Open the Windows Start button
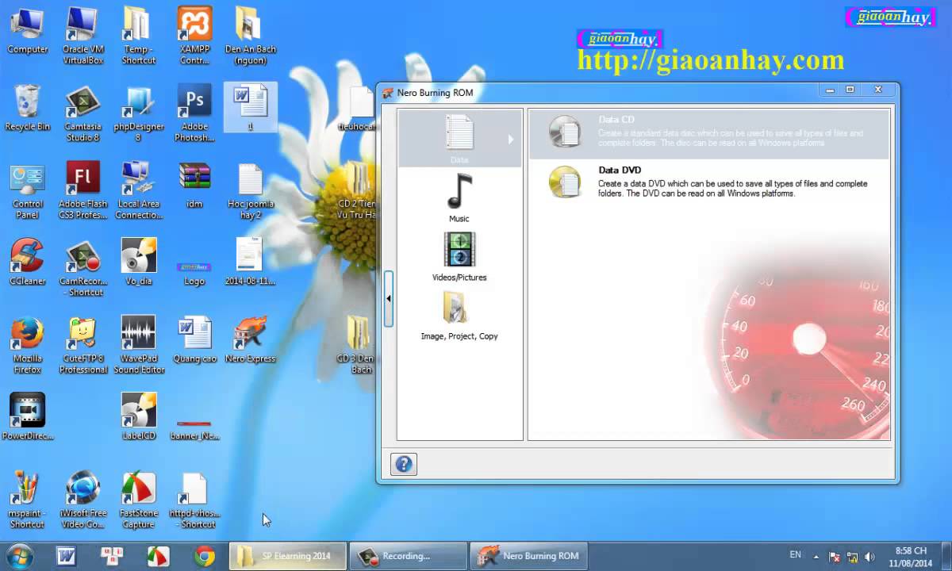The width and height of the screenshot is (952, 571). point(19,556)
